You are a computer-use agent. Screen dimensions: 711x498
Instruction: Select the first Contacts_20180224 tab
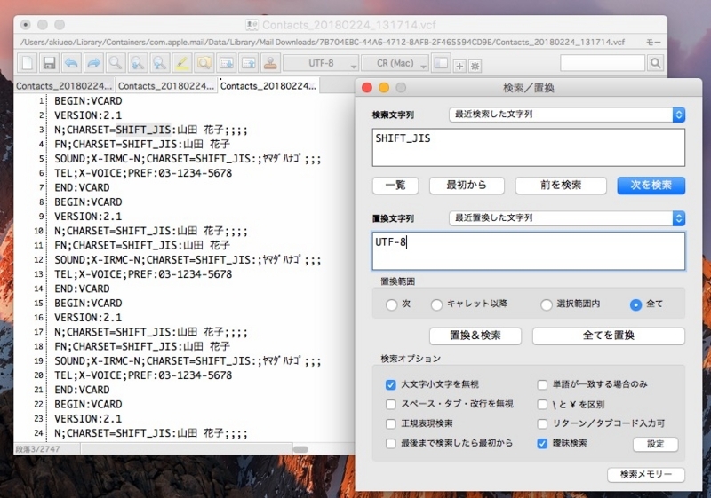coord(63,85)
